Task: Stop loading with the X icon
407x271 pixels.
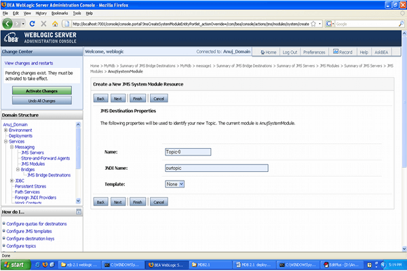Action: [43, 24]
